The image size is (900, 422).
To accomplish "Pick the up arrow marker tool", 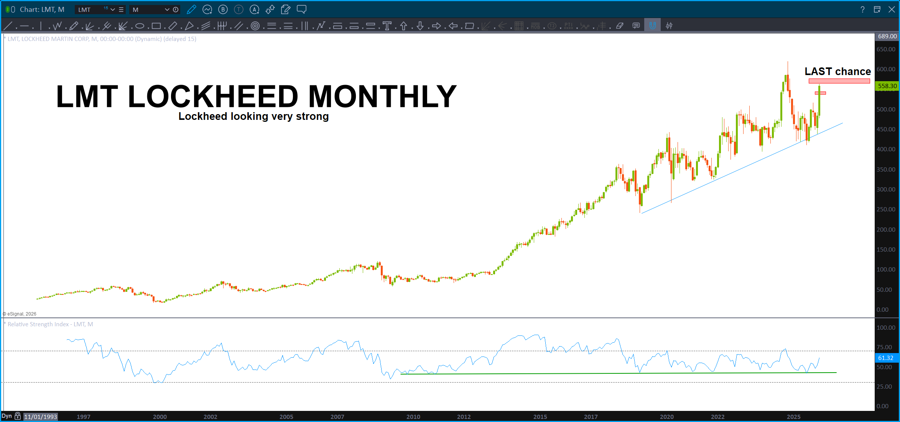I will pyautogui.click(x=403, y=26).
